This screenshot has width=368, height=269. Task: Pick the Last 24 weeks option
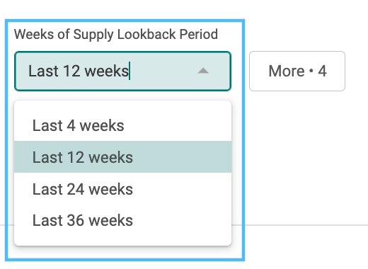tap(122, 189)
